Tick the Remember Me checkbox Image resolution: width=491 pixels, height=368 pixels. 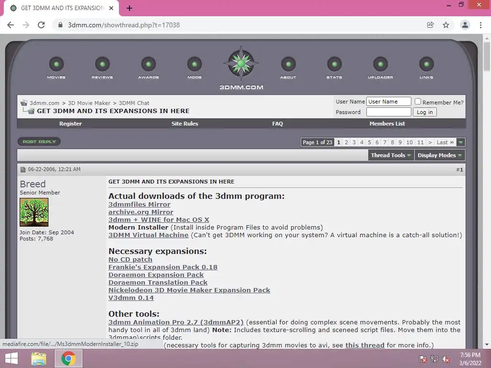(x=418, y=102)
